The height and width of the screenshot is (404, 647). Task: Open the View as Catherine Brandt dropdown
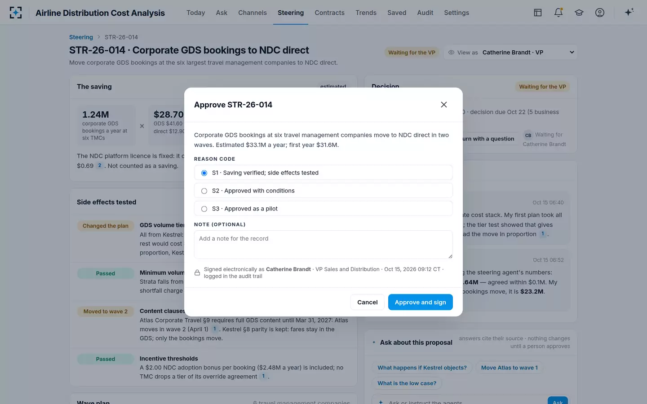[510, 53]
